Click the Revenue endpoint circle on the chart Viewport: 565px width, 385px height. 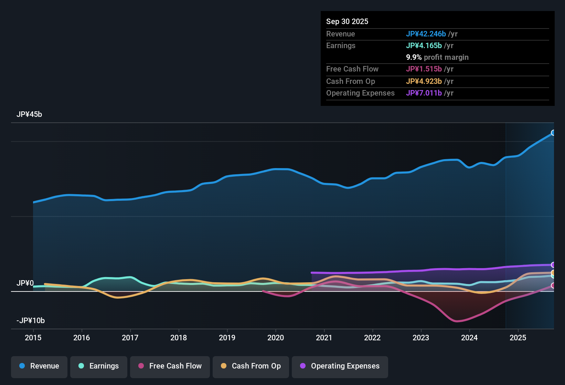(553, 132)
